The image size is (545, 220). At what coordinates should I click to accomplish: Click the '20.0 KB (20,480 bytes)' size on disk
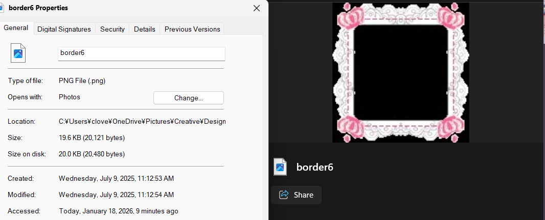(92, 154)
